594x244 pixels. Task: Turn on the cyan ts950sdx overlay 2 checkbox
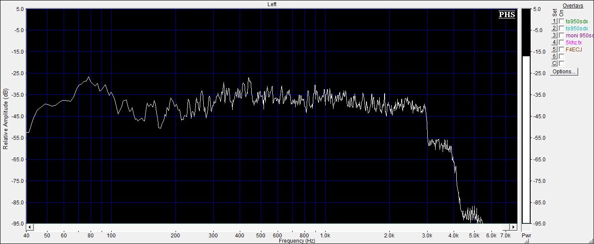[x=561, y=28]
